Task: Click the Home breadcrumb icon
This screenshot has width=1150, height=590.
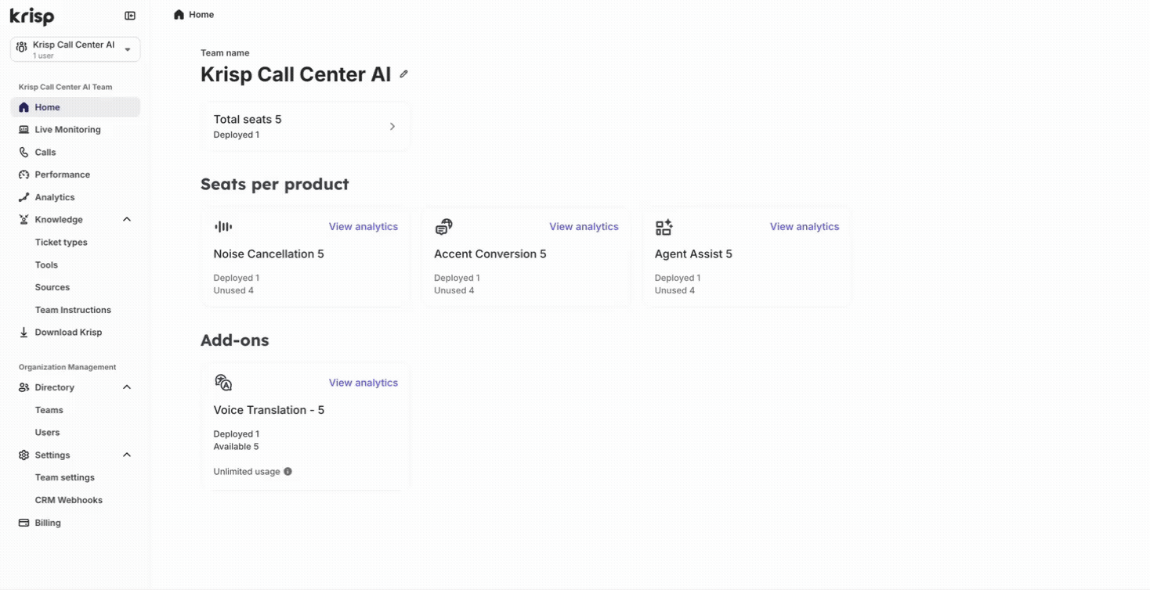Action: tap(179, 15)
